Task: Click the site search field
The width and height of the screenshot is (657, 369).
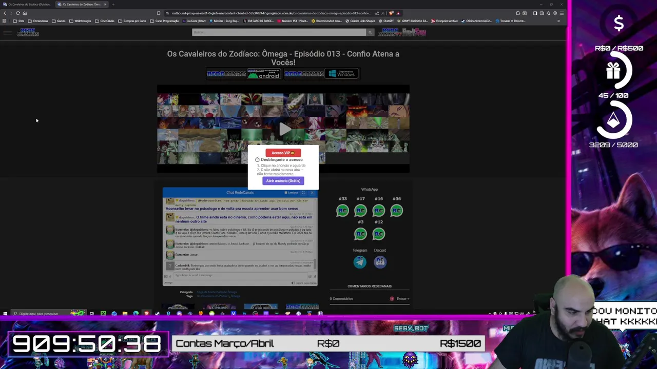Action: 279,32
